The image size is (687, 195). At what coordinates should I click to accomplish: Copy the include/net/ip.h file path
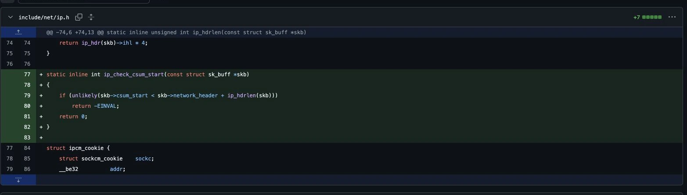click(x=79, y=18)
